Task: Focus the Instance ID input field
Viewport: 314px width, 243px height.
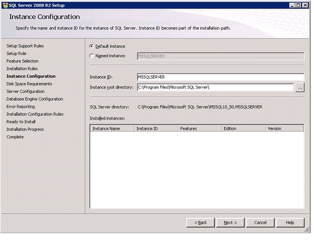Action: click(221, 77)
